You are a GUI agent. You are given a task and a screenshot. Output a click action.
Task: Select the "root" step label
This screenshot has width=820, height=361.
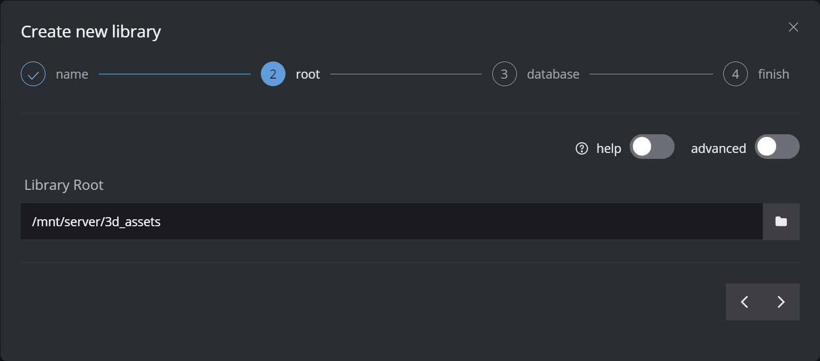tap(308, 74)
